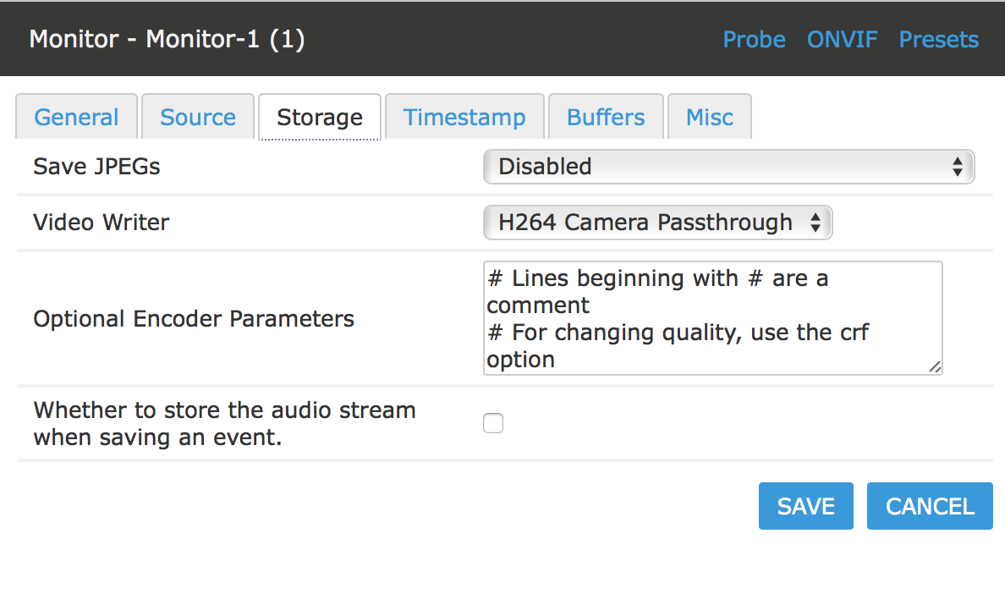Click the Whether to store audio label
The height and width of the screenshot is (594, 1005).
pos(224,424)
